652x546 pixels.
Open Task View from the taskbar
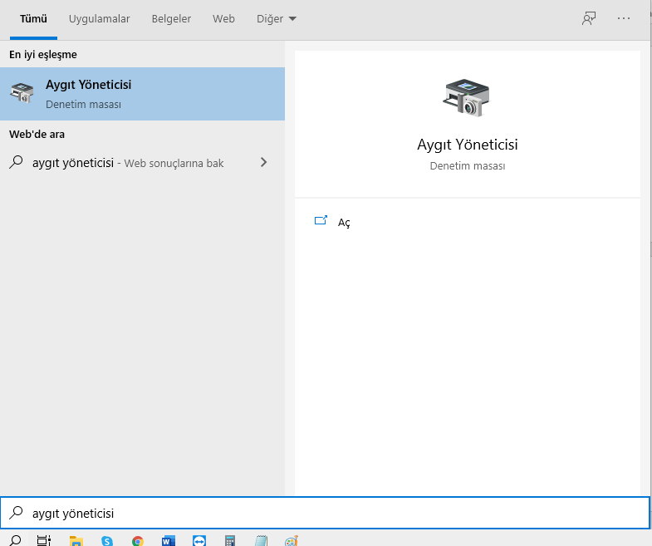(45, 540)
